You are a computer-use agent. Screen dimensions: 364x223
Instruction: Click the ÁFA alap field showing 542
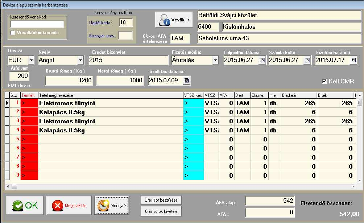pos(270,201)
